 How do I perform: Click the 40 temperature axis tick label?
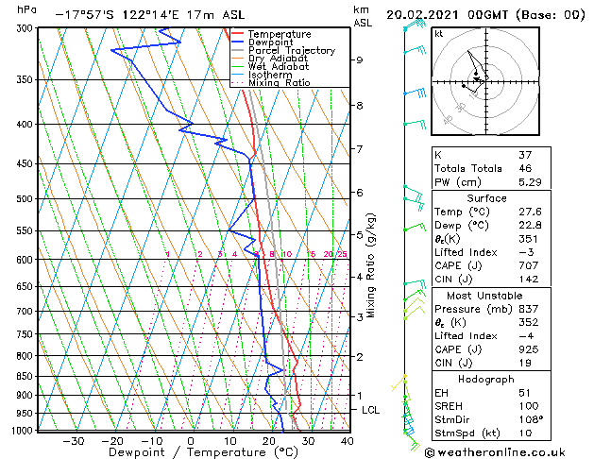[x=347, y=441]
